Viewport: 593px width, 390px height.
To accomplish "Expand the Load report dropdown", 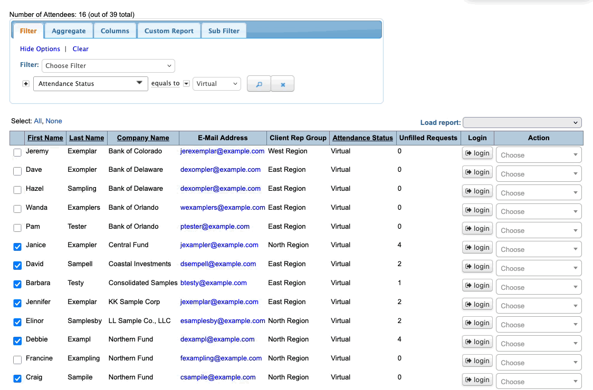I will click(522, 123).
